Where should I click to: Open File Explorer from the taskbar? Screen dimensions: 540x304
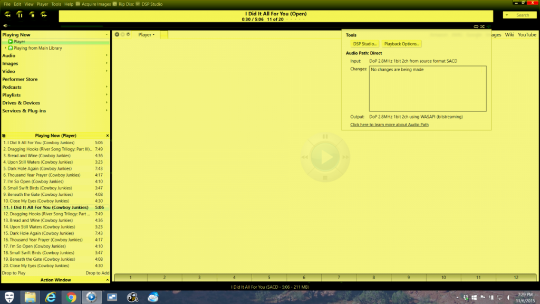[30, 297]
